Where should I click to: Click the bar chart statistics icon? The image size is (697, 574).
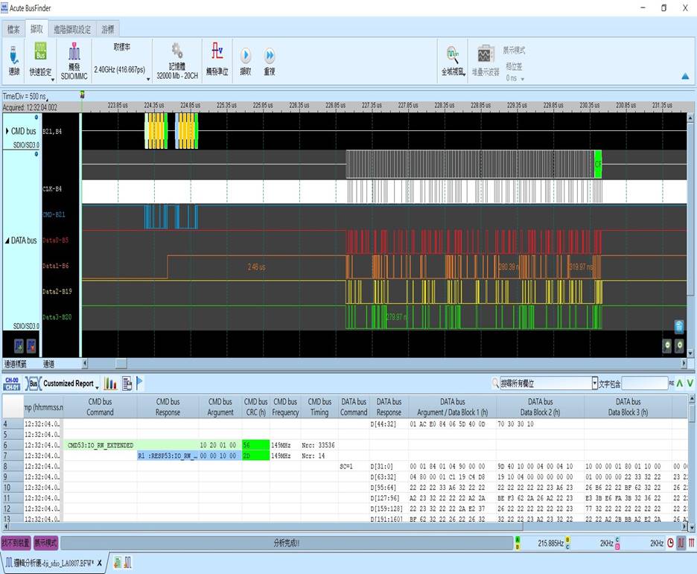[x=110, y=383]
